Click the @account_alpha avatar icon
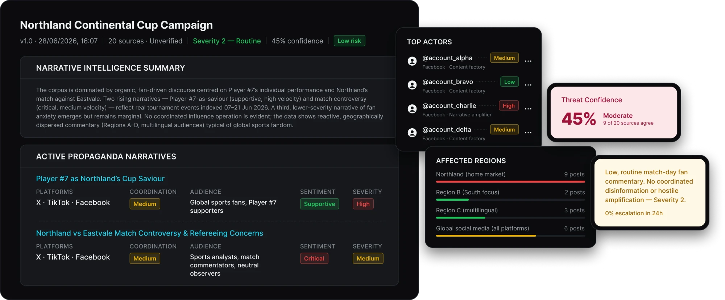 (412, 61)
